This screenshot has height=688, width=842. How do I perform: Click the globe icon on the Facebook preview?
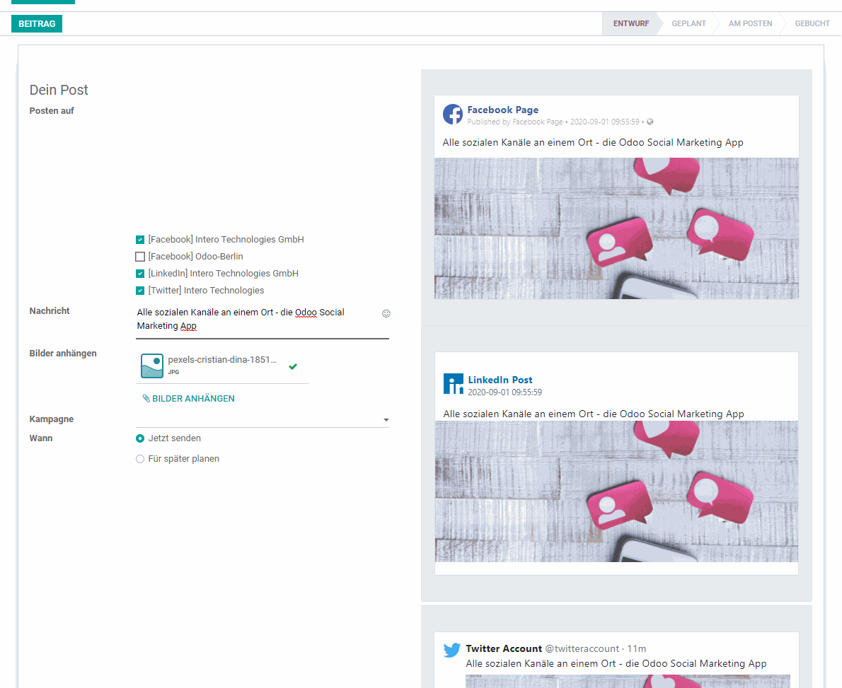pos(650,122)
